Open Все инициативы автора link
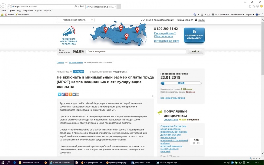 click(x=173, y=98)
